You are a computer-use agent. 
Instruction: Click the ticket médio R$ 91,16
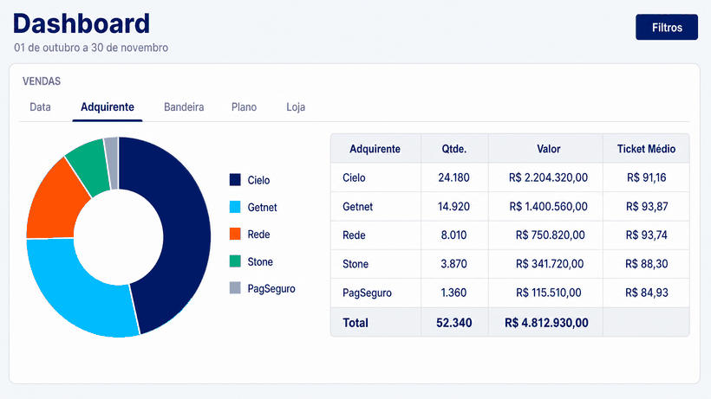[647, 177]
